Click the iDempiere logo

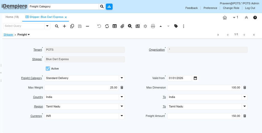click(14, 6)
